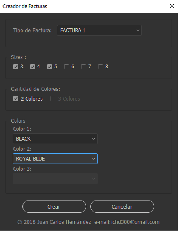This screenshot has width=178, height=231.
Task: Uncheck the size 5 checkbox
Action: point(50,67)
